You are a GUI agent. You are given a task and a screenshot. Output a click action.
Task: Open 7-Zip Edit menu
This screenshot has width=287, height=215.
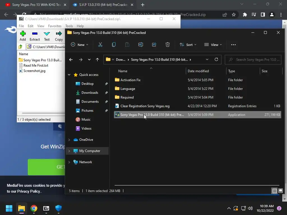click(x=30, y=26)
